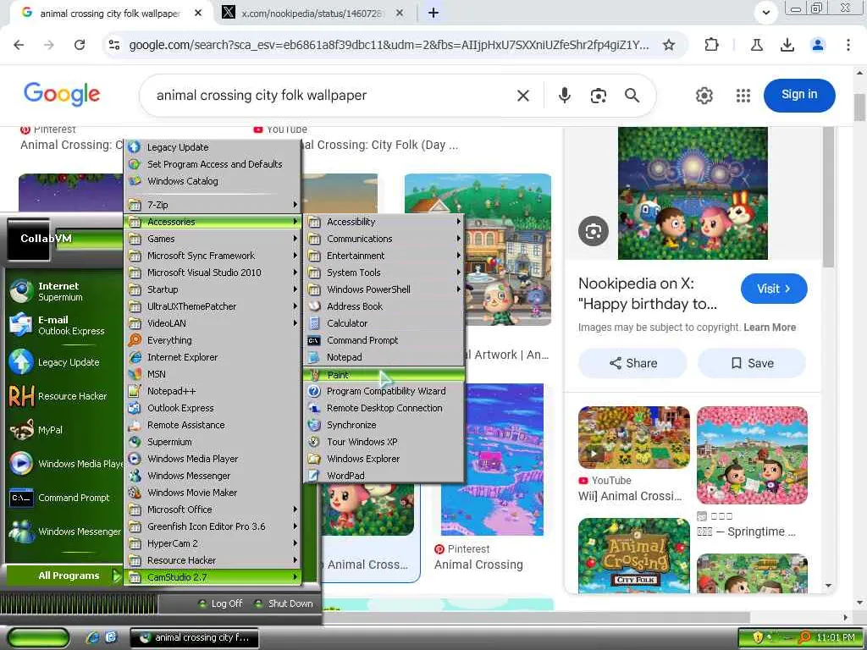This screenshot has width=867, height=650.
Task: Click the Learn More copyright link
Action: 770,328
